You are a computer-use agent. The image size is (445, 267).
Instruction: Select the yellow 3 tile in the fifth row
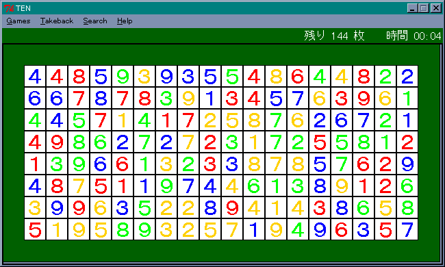[x=166, y=164]
